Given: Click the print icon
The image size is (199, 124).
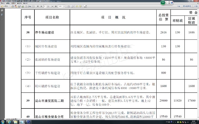Looking at the screenshot, I should pyautogui.click(x=30, y=6).
